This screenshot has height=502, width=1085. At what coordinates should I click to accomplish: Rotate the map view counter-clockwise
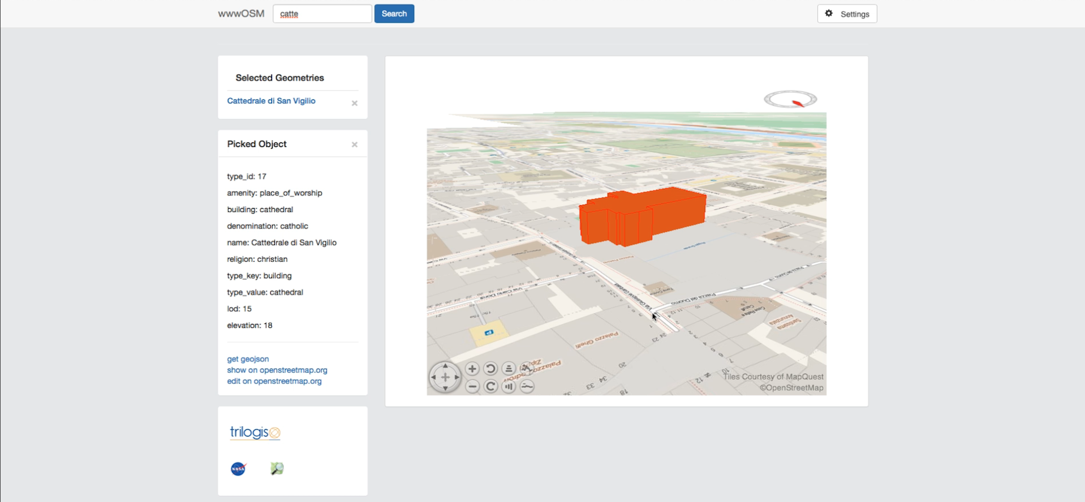point(490,369)
